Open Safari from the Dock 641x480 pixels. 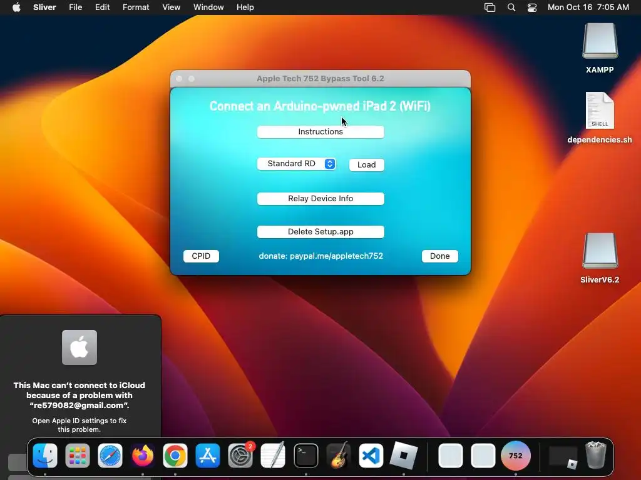click(110, 456)
